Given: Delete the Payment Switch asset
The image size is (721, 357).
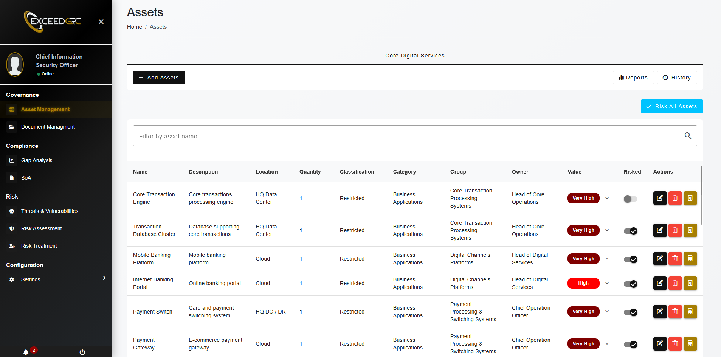Looking at the screenshot, I should pos(675,312).
